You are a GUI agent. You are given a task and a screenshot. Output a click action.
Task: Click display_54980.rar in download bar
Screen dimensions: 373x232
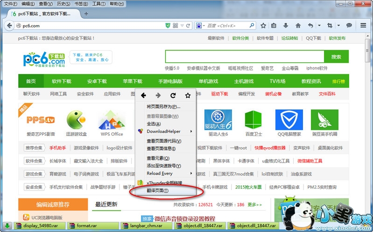(41, 225)
